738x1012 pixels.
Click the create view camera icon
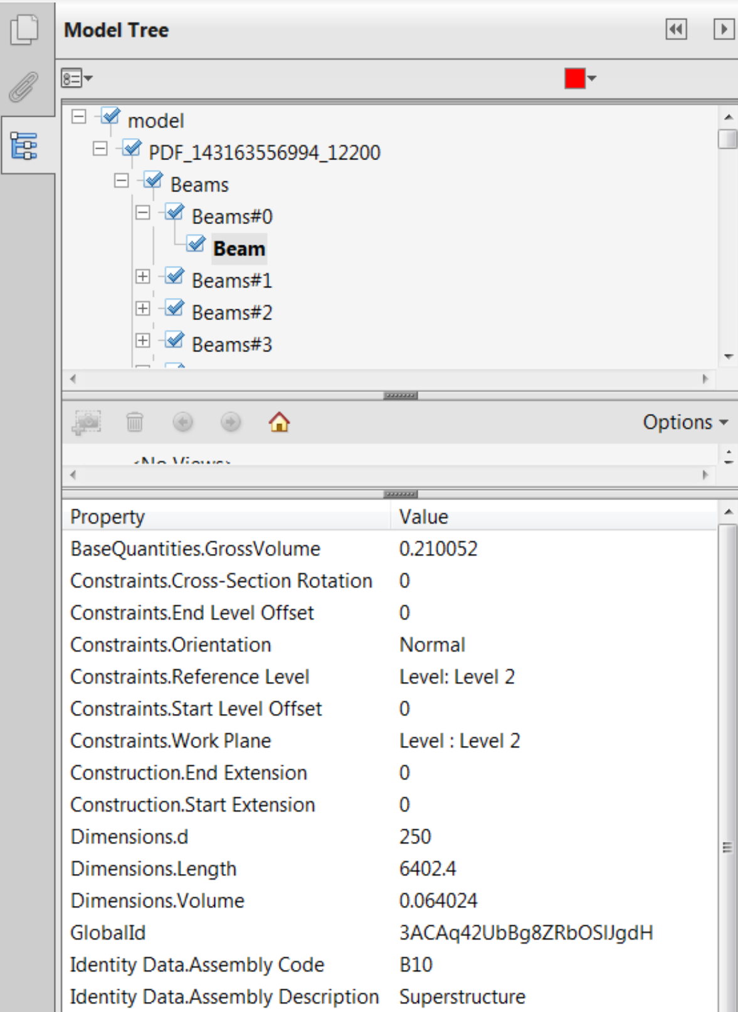tap(87, 422)
